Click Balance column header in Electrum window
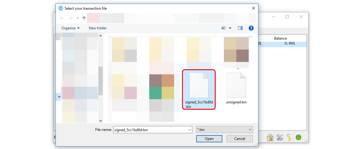This screenshot has width=364, height=149. pyautogui.click(x=280, y=38)
